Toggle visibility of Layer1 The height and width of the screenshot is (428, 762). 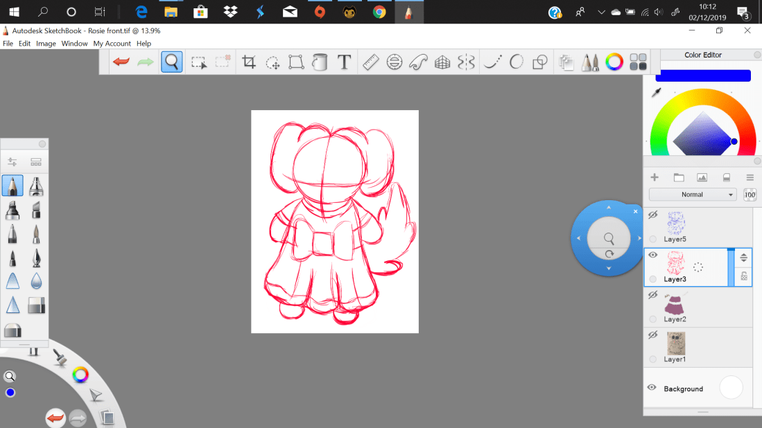coord(652,335)
